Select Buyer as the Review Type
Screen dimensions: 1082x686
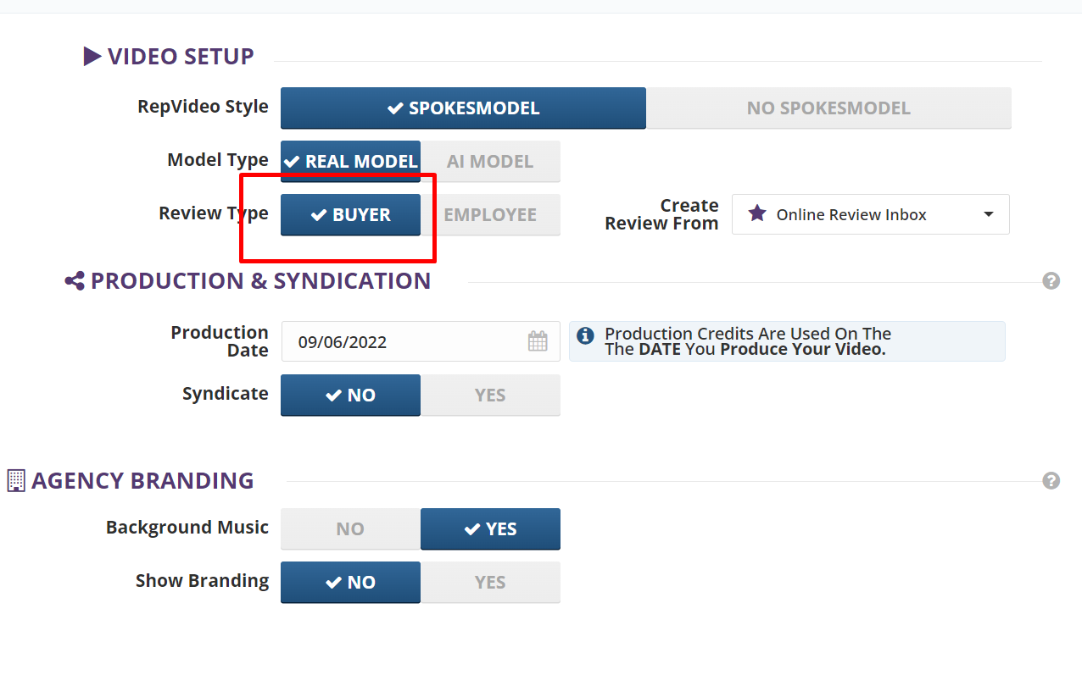350,215
